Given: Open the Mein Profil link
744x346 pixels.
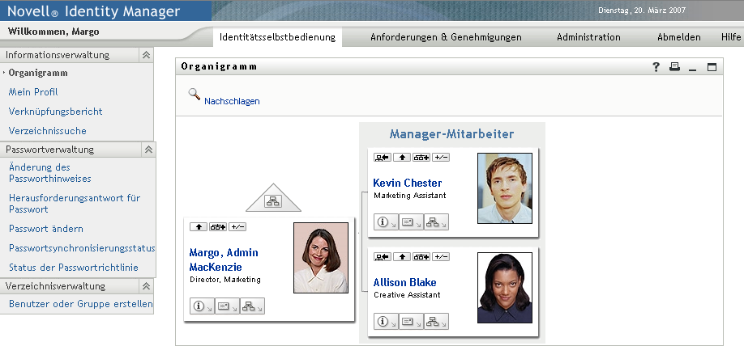Looking at the screenshot, I should pos(33,92).
